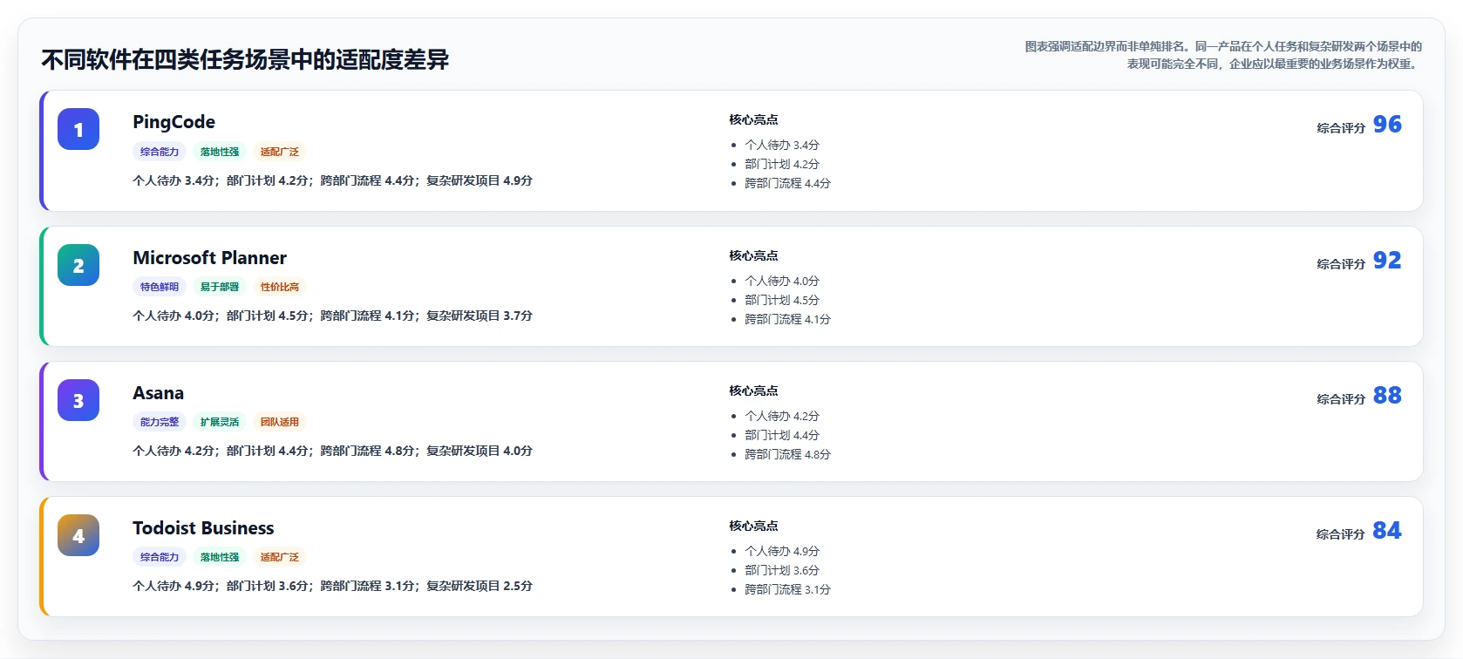Click the 核心亮点 heading in Todoist Business card
Screen dimensions: 1463x659
coord(753,526)
